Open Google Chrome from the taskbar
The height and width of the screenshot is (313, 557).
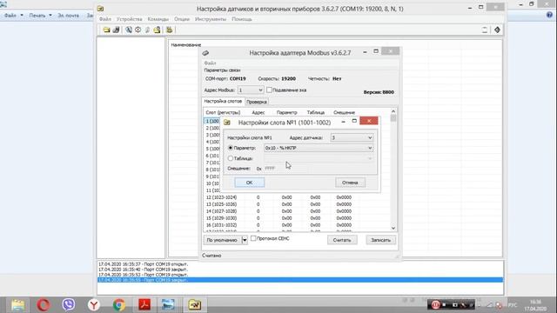point(119,304)
